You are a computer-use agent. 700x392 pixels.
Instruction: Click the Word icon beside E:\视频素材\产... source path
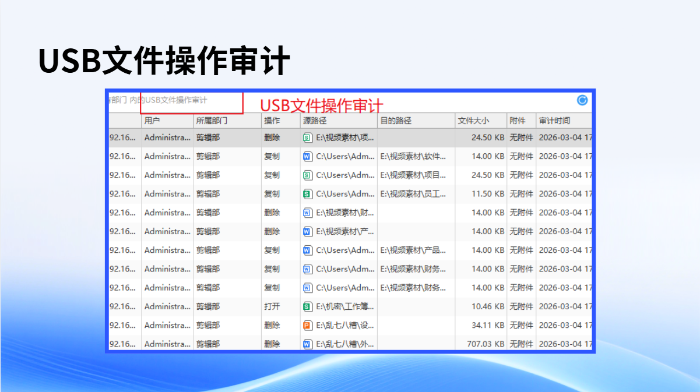coord(308,231)
